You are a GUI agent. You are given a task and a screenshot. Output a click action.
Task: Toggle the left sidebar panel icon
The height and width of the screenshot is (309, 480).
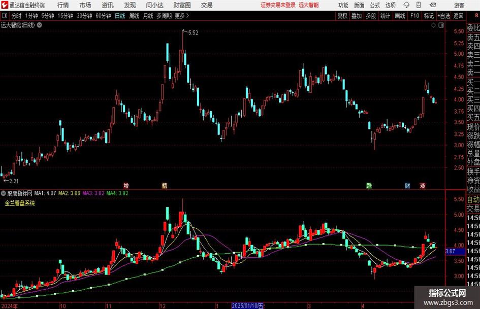(4, 16)
